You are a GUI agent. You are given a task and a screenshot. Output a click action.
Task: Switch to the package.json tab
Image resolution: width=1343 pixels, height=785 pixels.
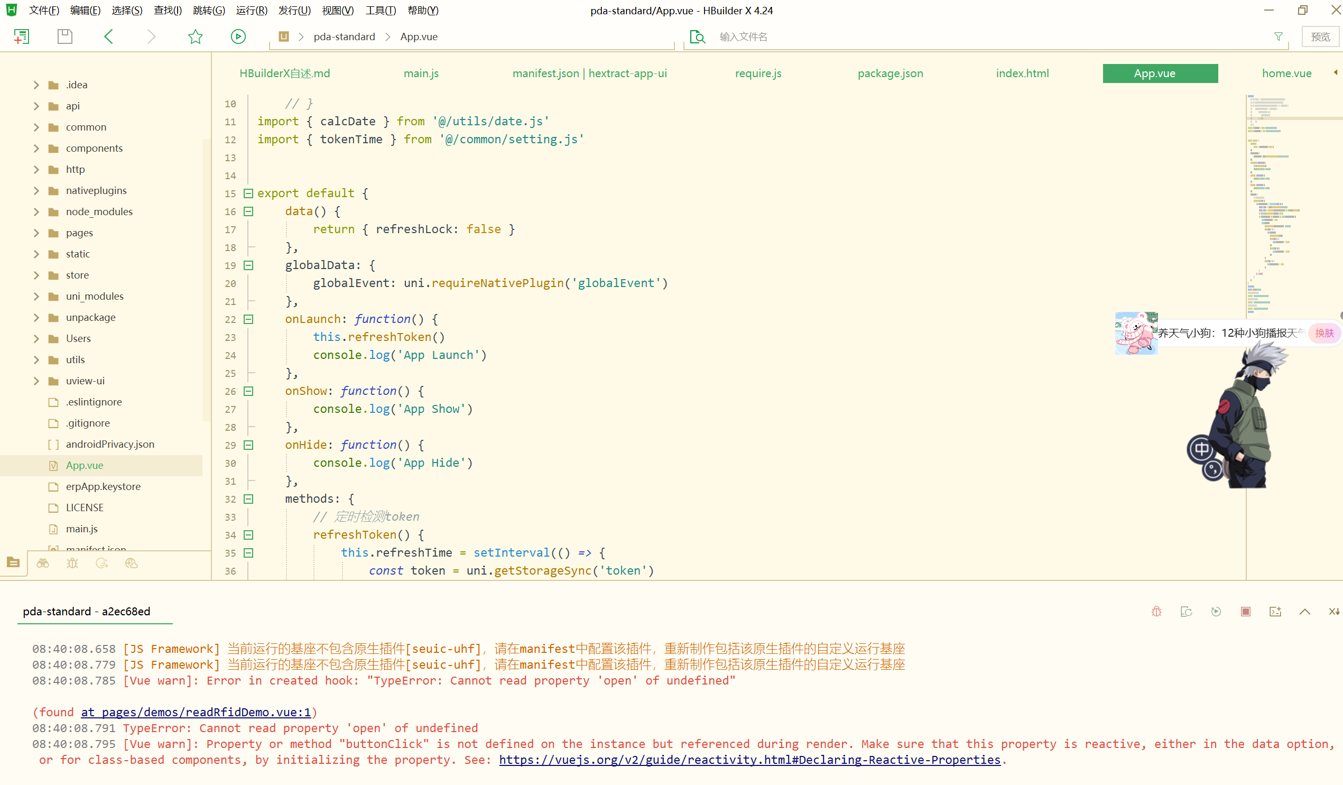(890, 73)
